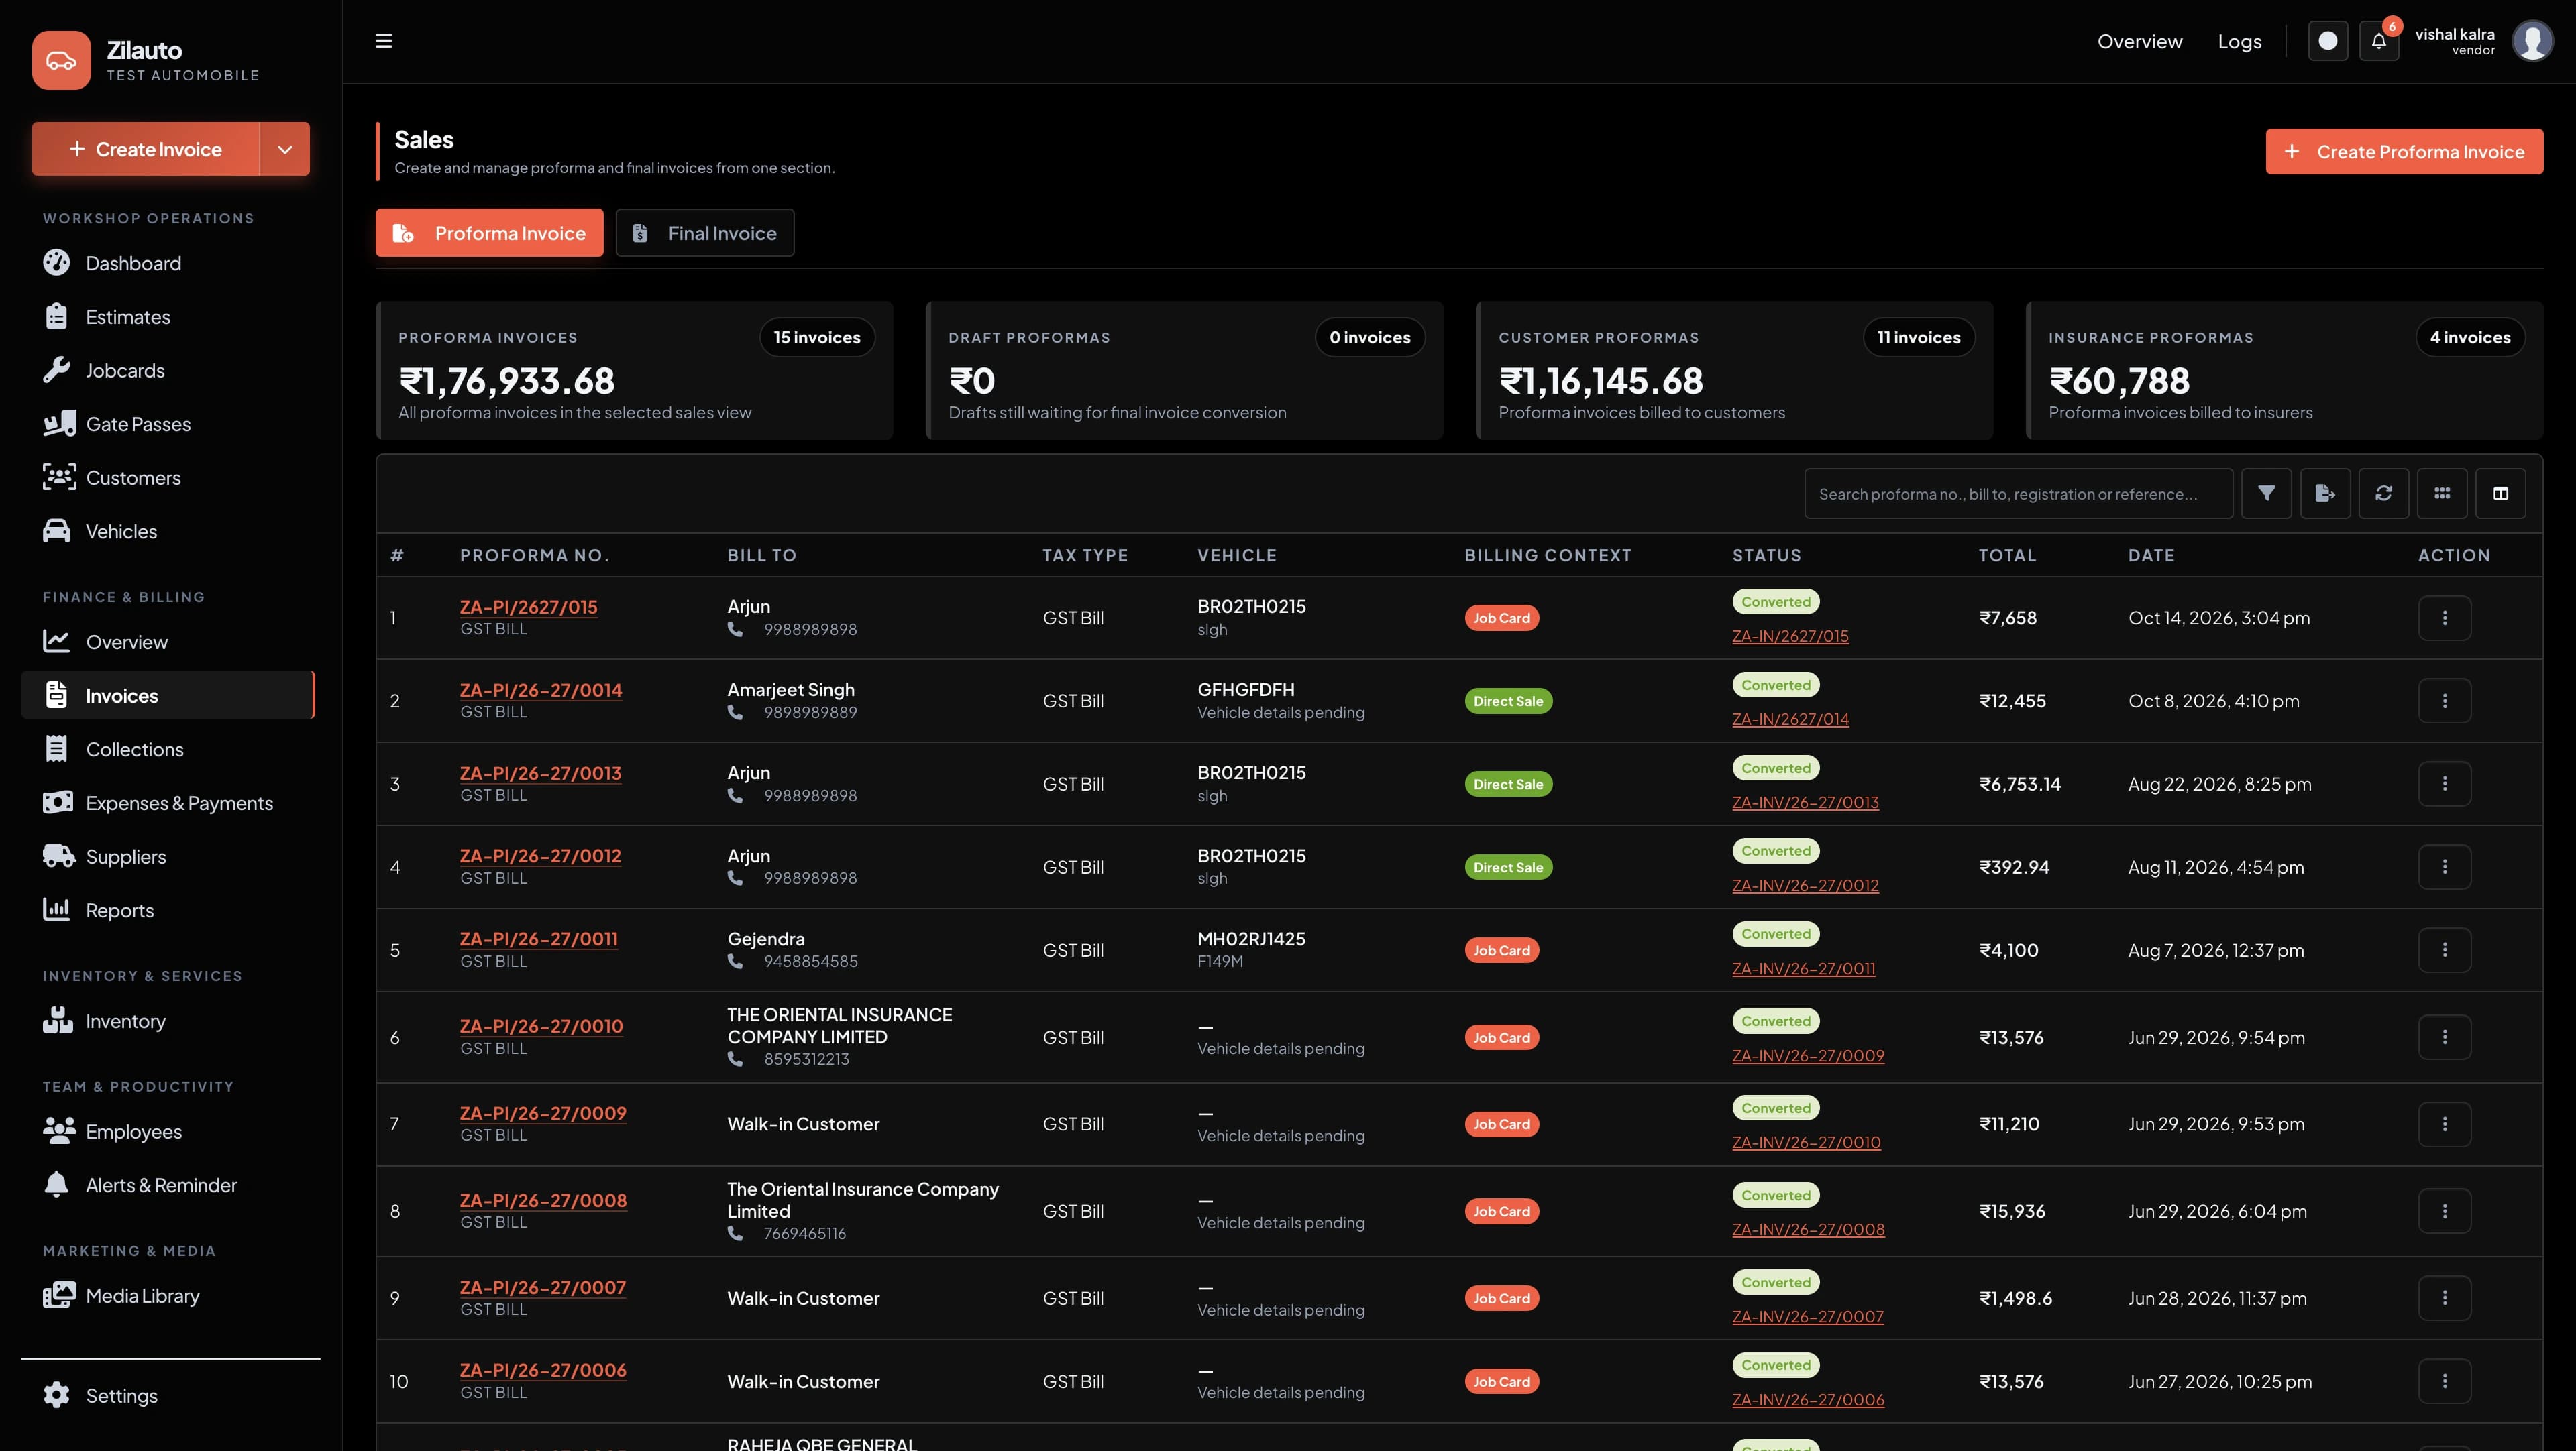Click the Proforma No. column header
Screen dimensions: 2576x1451
[x=534, y=556]
